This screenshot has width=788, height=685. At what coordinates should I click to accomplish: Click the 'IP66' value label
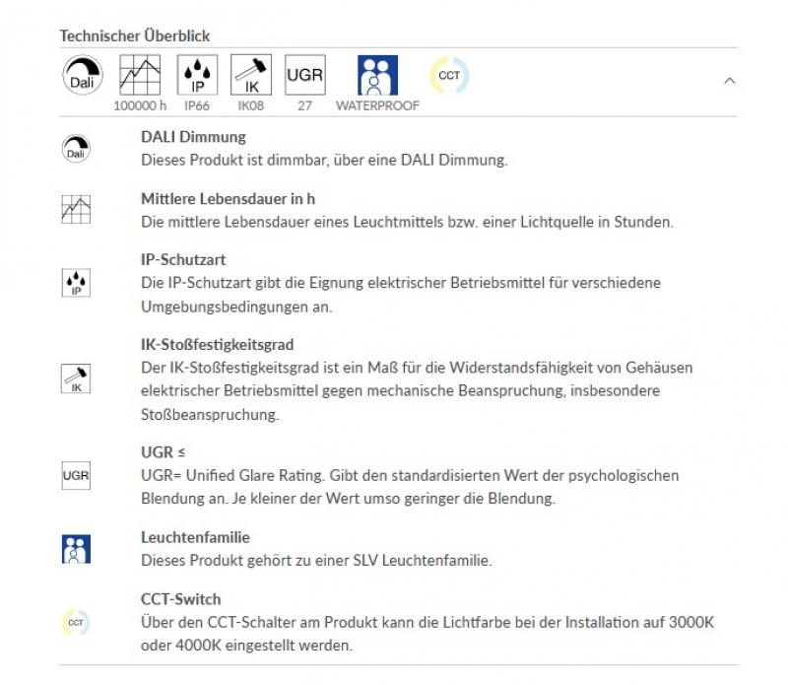pos(197,105)
